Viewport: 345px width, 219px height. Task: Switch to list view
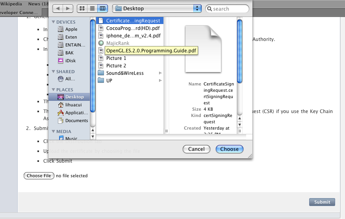[x=93, y=9]
